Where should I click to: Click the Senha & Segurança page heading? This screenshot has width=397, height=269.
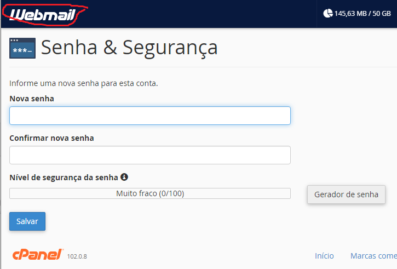tap(129, 47)
